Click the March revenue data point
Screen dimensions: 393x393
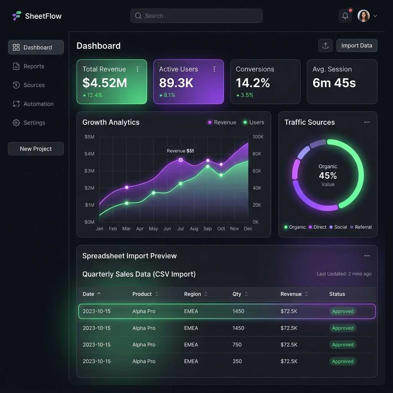coord(127,187)
